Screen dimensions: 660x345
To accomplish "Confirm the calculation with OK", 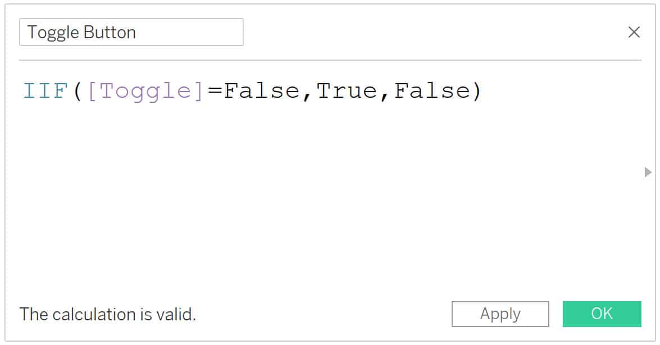I will (602, 314).
